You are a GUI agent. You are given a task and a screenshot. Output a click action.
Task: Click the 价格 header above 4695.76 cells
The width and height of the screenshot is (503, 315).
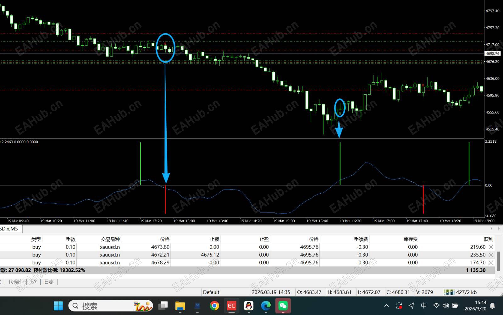click(x=314, y=239)
